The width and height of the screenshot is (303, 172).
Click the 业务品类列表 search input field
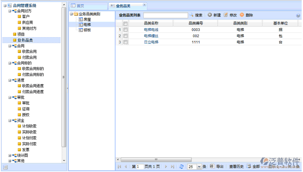(x=166, y=15)
